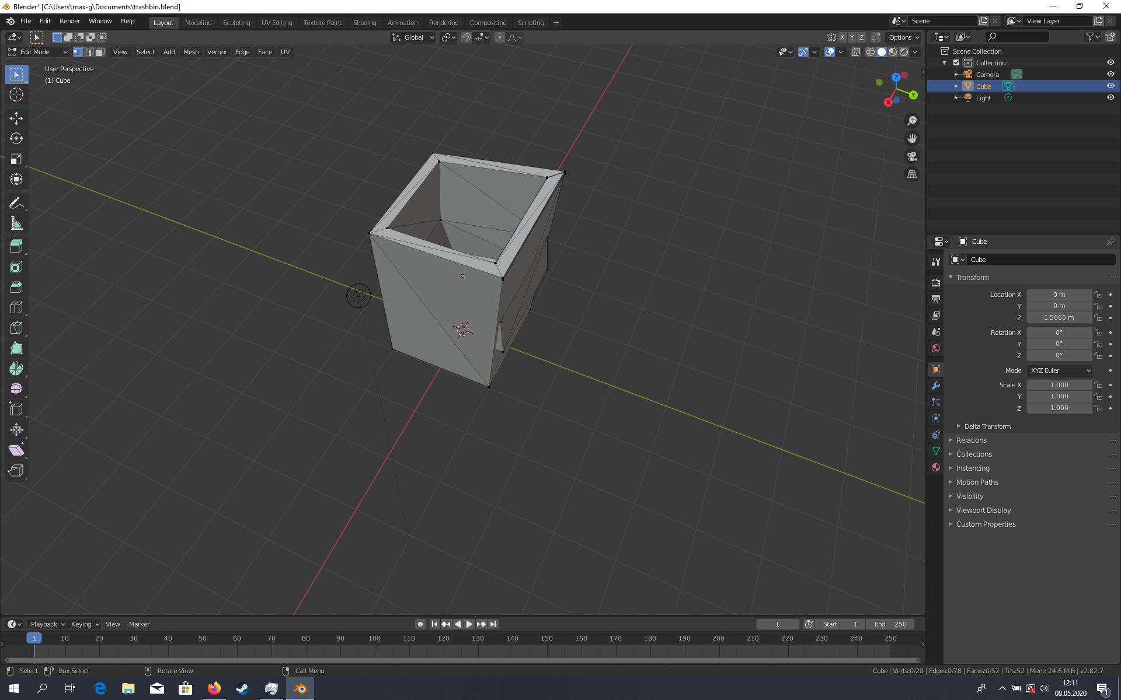This screenshot has width=1121, height=700.
Task: Expand the Relations panel
Action: coord(971,440)
